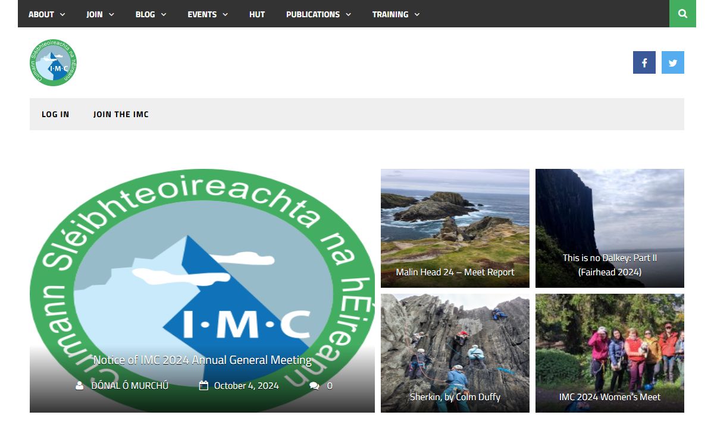The width and height of the screenshot is (714, 440).
Task: Click the author user icon
Action: pos(80,386)
